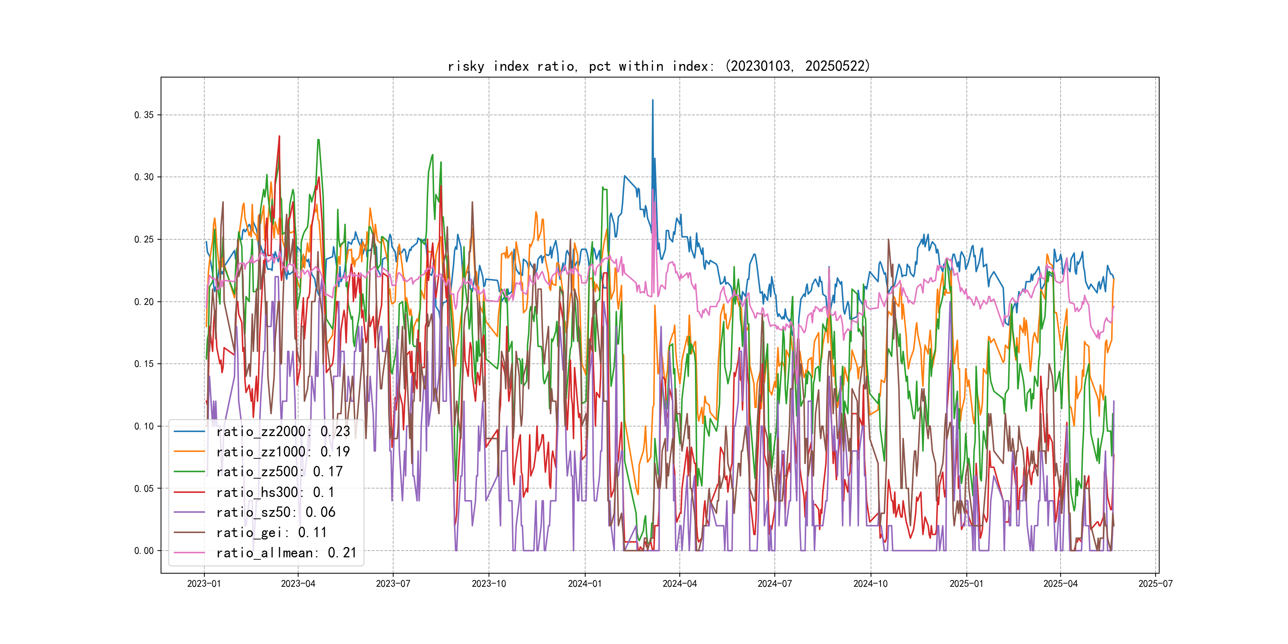This screenshot has height=644, width=1288.
Task: Click the 0.35 y-axis tick label
Action: (144, 115)
